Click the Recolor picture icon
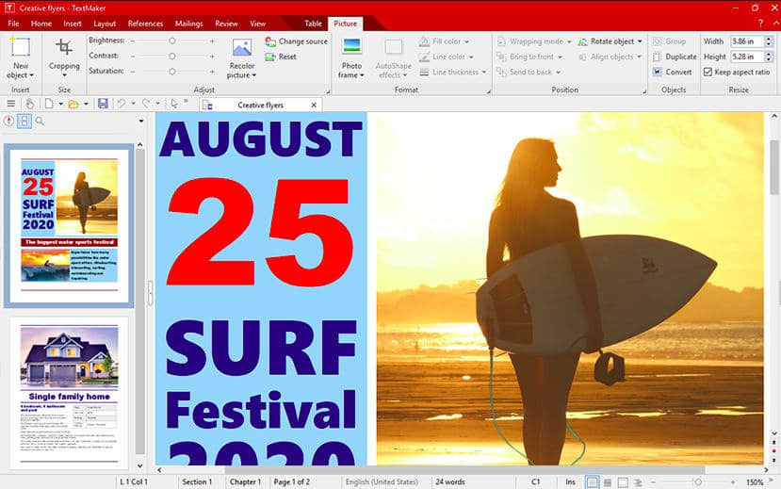This screenshot has height=489, width=781. click(x=241, y=48)
